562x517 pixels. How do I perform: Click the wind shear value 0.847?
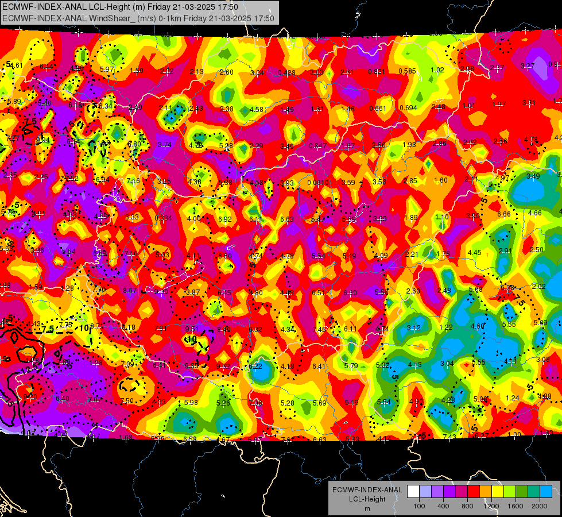pos(318,146)
